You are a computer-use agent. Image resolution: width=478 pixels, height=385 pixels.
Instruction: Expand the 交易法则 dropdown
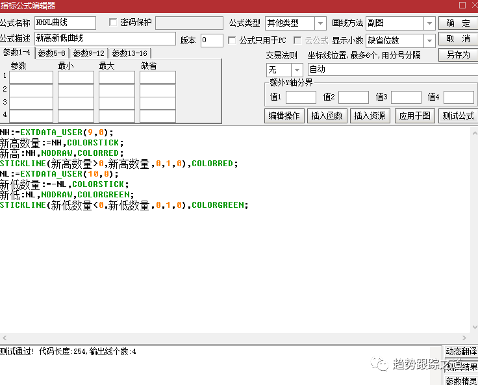[297, 69]
